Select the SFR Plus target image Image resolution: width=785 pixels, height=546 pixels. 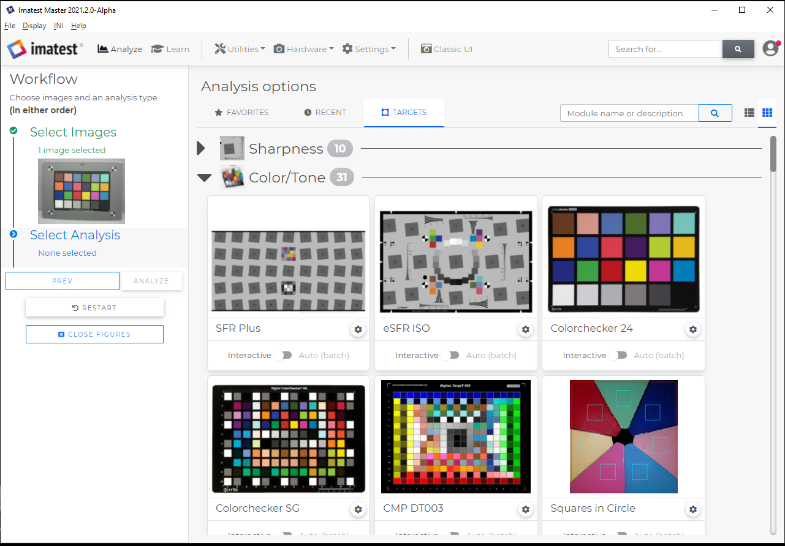[289, 271]
